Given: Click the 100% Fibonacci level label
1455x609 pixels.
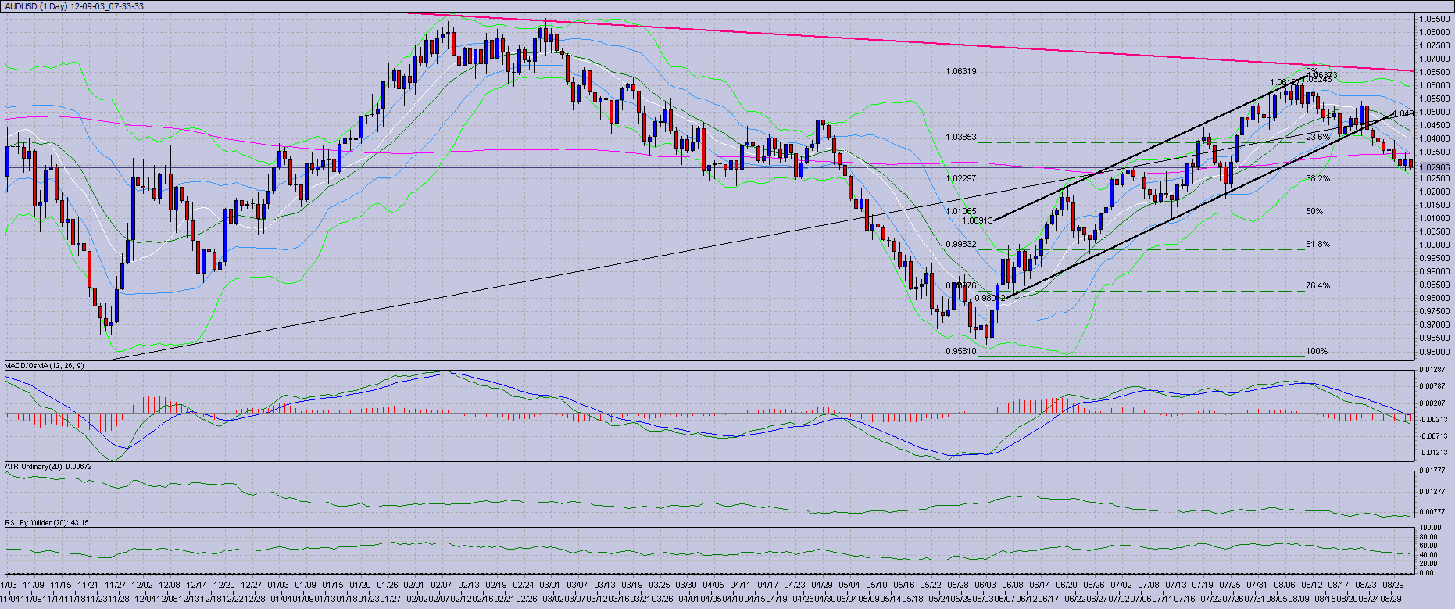Looking at the screenshot, I should (x=1317, y=352).
